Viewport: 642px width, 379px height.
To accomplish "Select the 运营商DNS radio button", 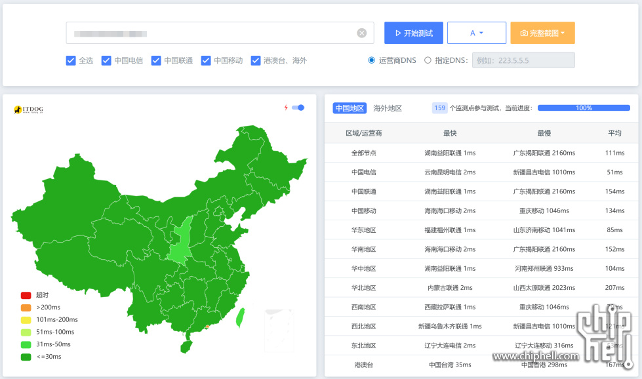I will pos(371,60).
